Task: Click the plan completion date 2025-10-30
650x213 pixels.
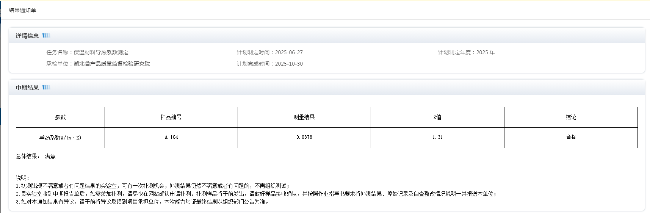Action: [x=289, y=64]
